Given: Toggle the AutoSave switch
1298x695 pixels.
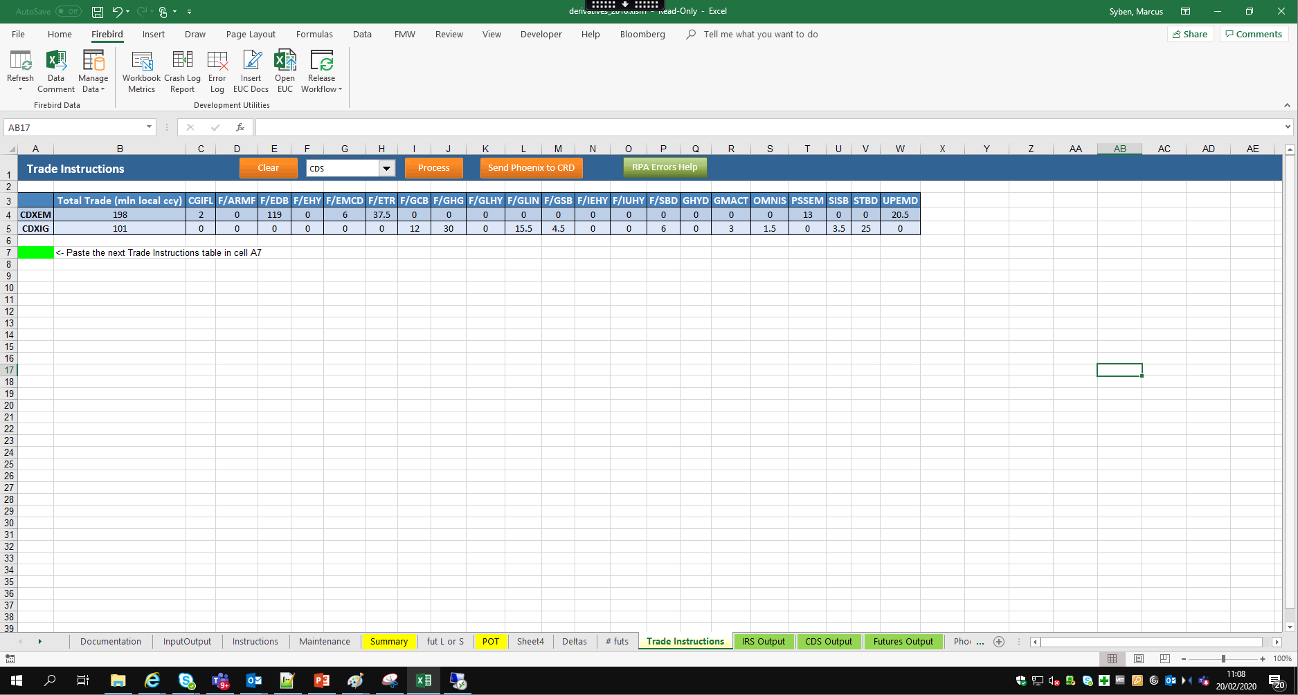Looking at the screenshot, I should click(68, 12).
